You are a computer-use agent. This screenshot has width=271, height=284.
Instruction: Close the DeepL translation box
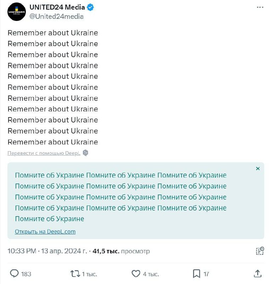258,169
